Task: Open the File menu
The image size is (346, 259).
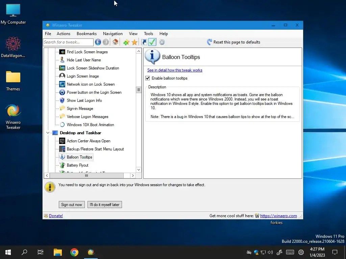Action: pos(48,34)
